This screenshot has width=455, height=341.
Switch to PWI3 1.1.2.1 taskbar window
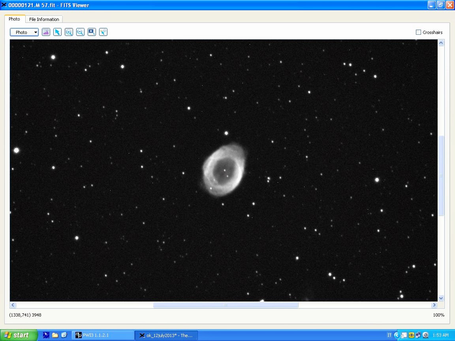click(103, 335)
